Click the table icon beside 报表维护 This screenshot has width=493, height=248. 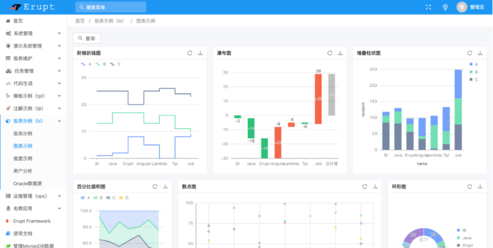click(x=8, y=58)
